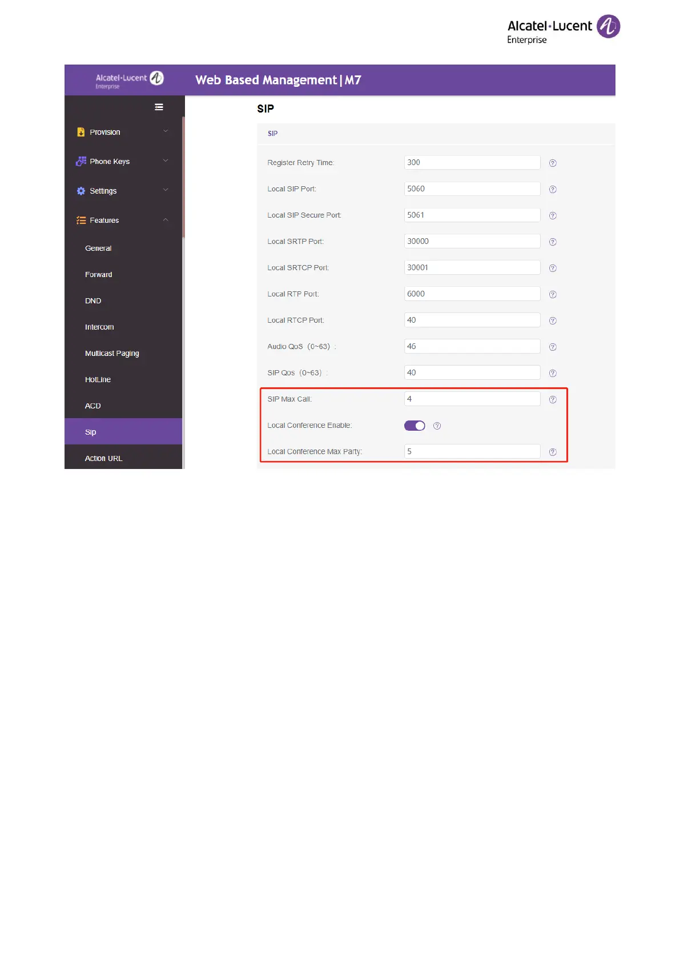The width and height of the screenshot is (680, 962).
Task: Click the Settings gear icon
Action: tap(81, 191)
